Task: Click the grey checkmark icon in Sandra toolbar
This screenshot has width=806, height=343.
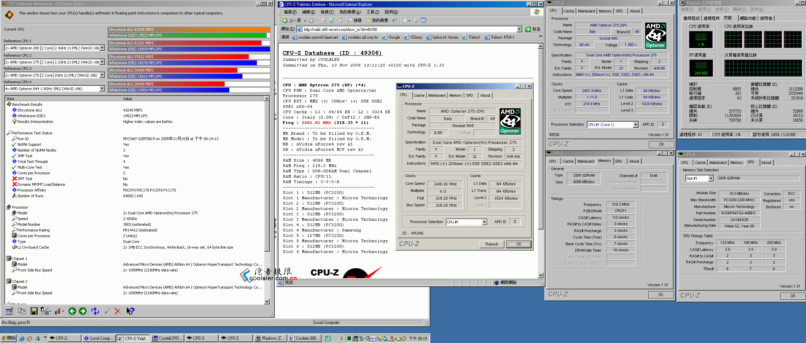Action: (108, 311)
